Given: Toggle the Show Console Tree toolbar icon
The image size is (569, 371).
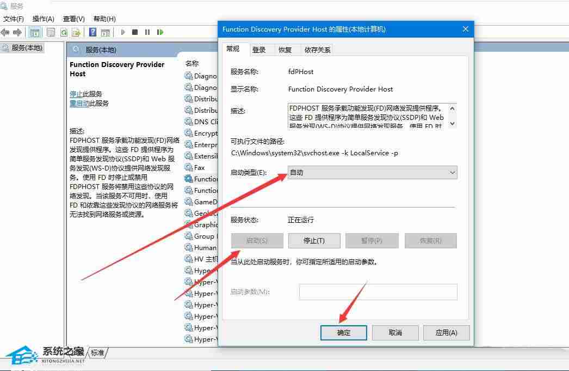Looking at the screenshot, I should [x=35, y=32].
